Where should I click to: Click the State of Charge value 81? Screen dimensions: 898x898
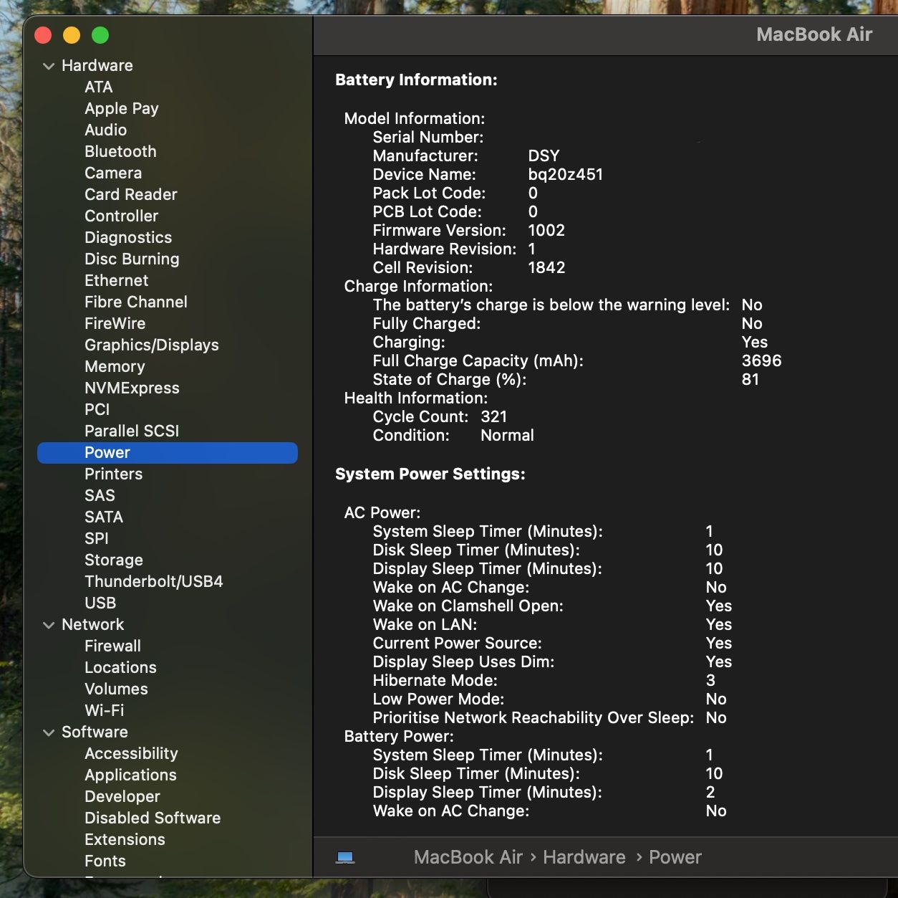click(x=750, y=380)
